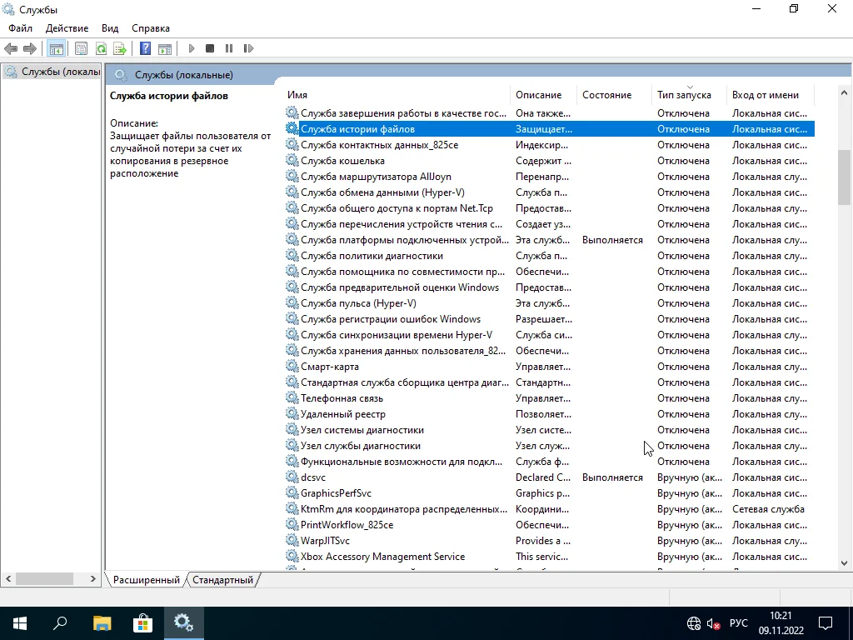This screenshot has height=640, width=853.
Task: Switch to the Стандартный tab
Action: click(x=222, y=580)
